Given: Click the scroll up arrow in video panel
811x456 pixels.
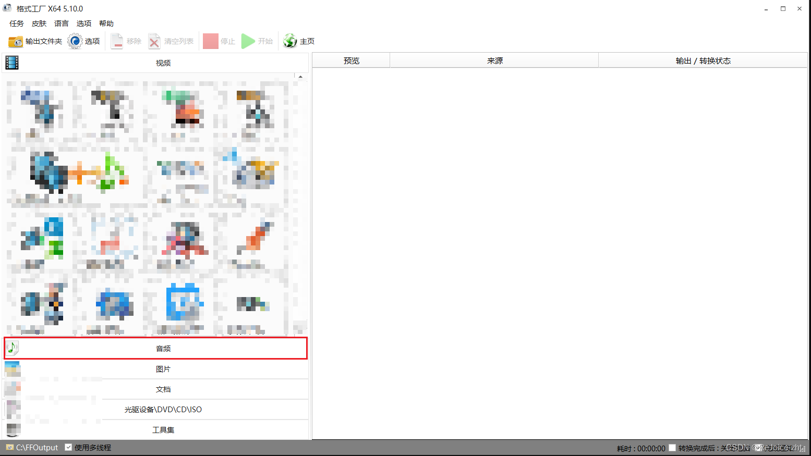Looking at the screenshot, I should (300, 77).
